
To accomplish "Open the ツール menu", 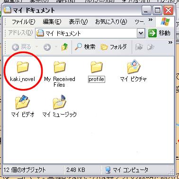I will click(x=140, y=22).
